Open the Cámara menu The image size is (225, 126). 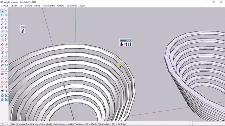tap(28, 6)
